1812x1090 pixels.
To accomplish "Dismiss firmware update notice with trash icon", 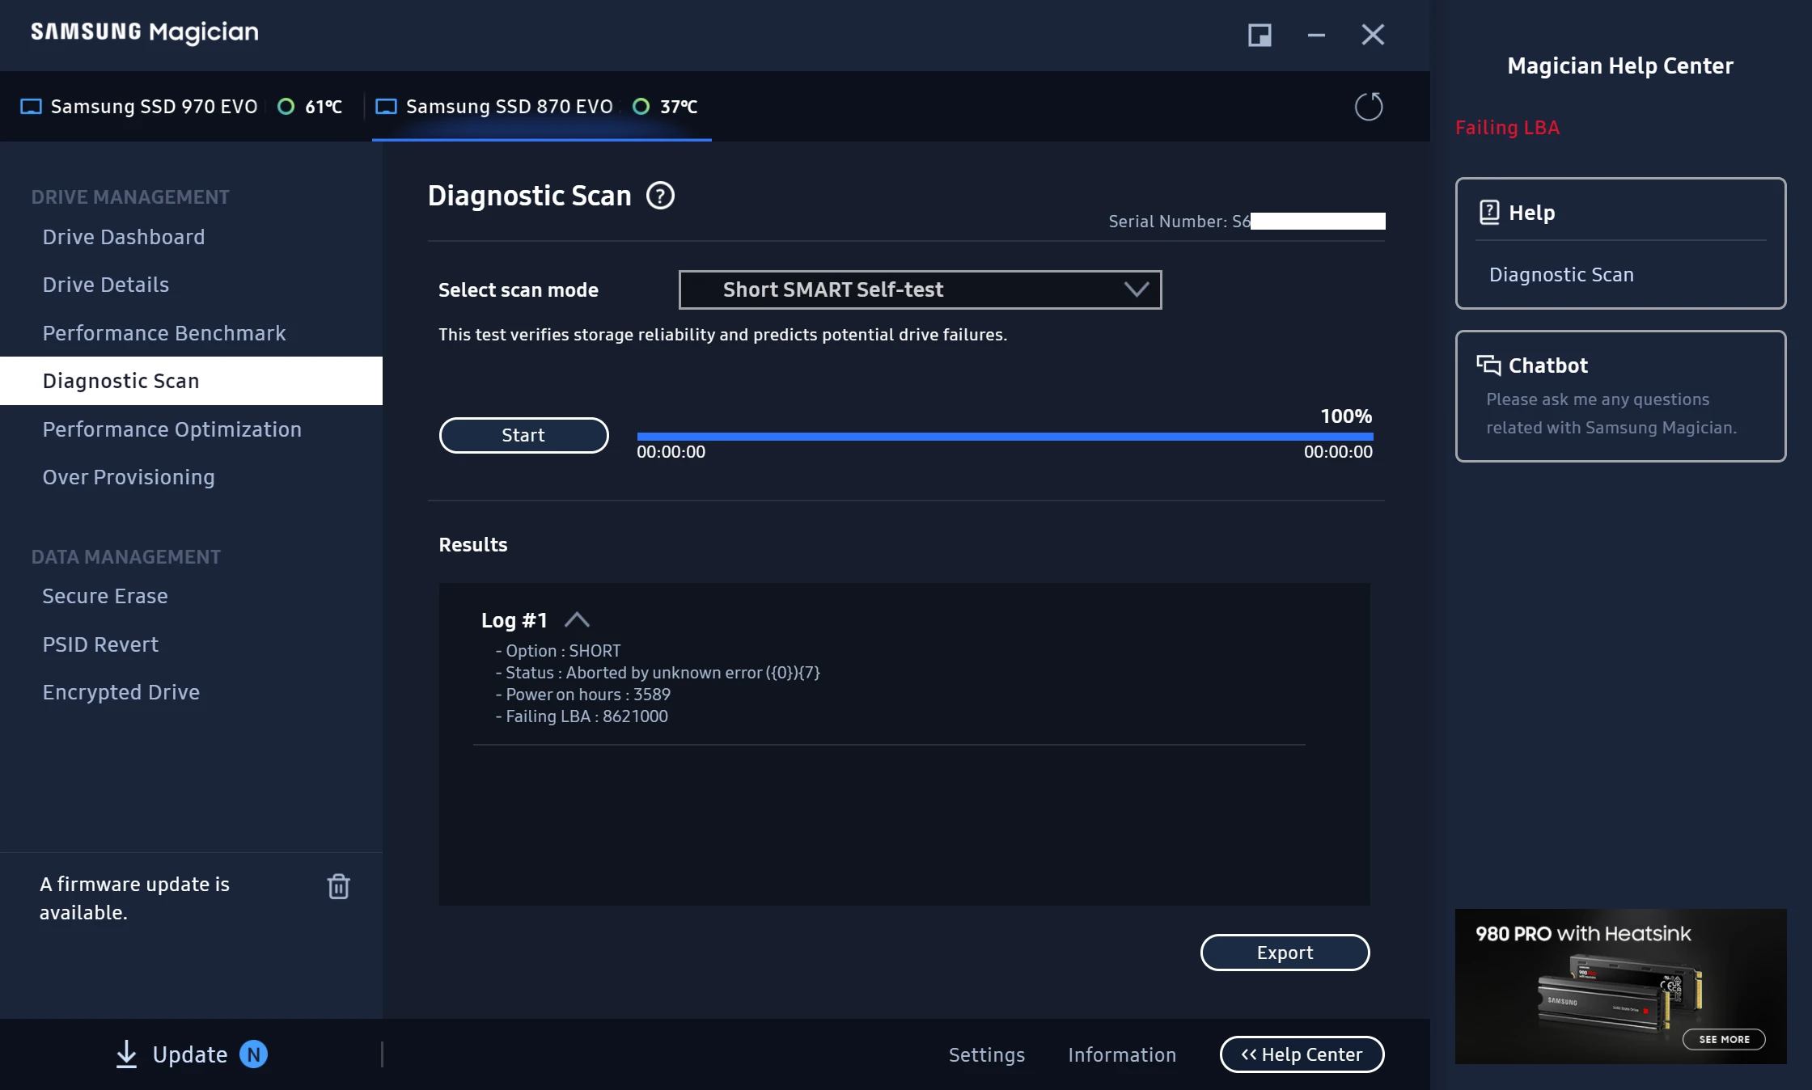I will click(x=338, y=886).
